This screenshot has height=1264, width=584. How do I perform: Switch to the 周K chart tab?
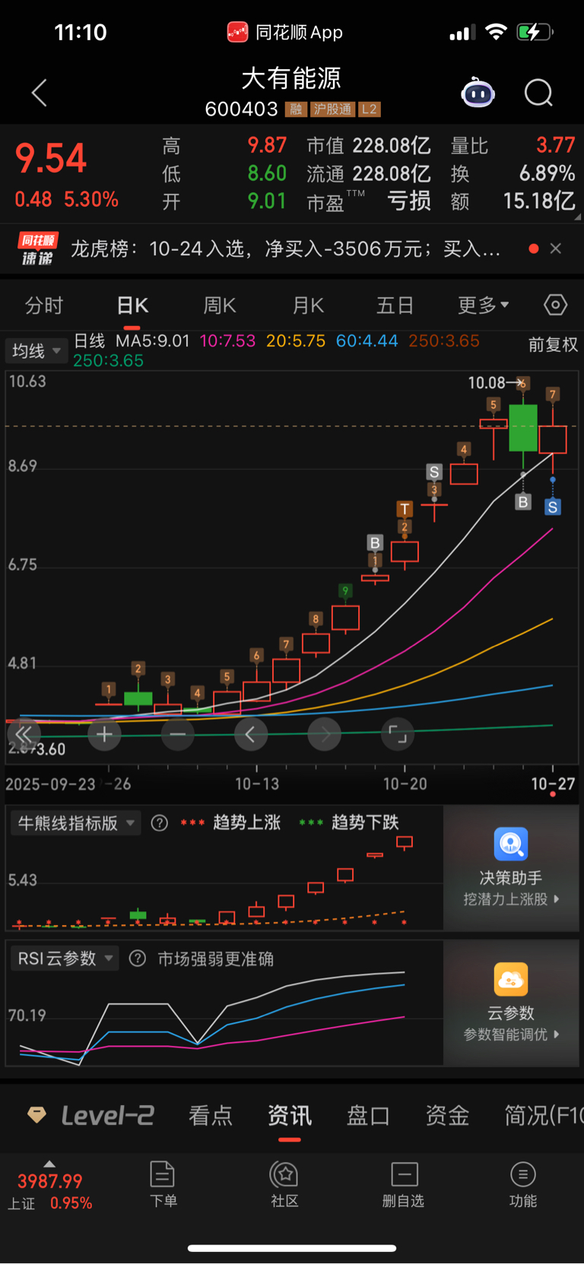pyautogui.click(x=220, y=306)
